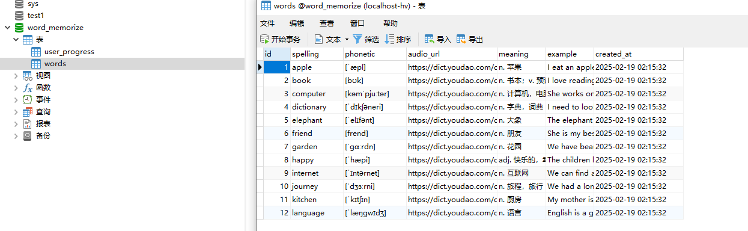The image size is (748, 231).
Task: Expand the 事件 events node
Action: (x=16, y=100)
